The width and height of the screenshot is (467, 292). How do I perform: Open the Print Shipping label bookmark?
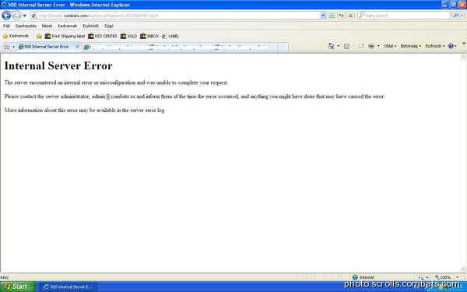click(x=65, y=36)
